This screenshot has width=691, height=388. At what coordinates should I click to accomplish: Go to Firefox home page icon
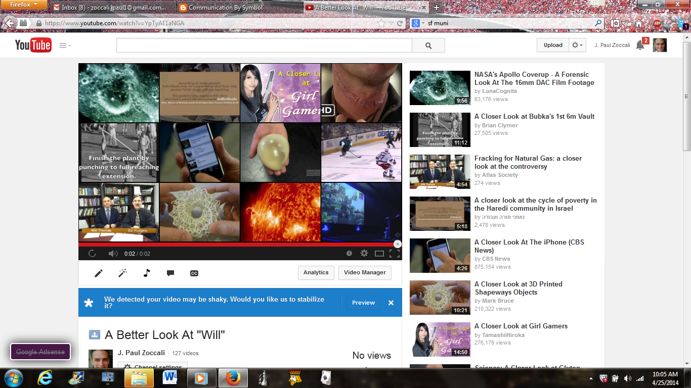[x=639, y=23]
